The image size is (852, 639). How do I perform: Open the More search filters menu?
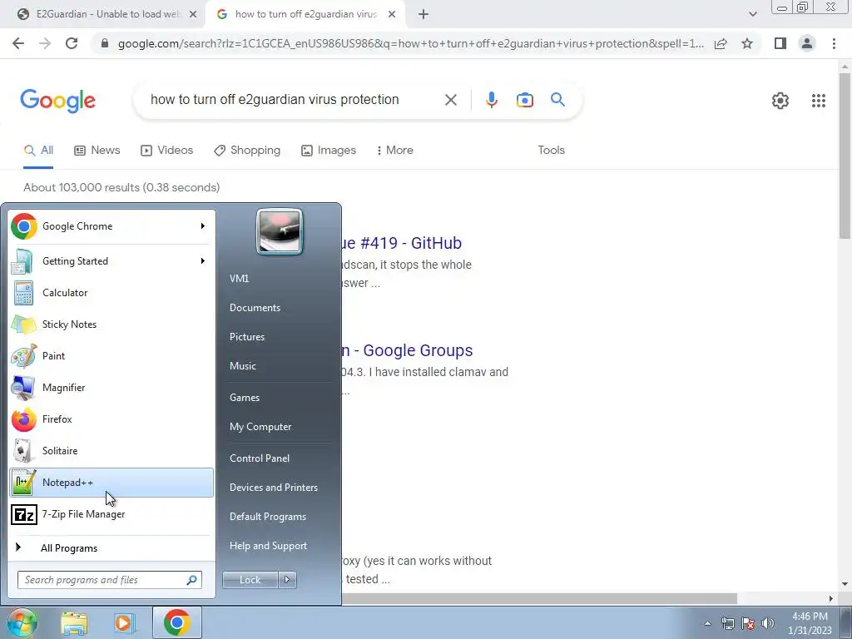click(395, 150)
